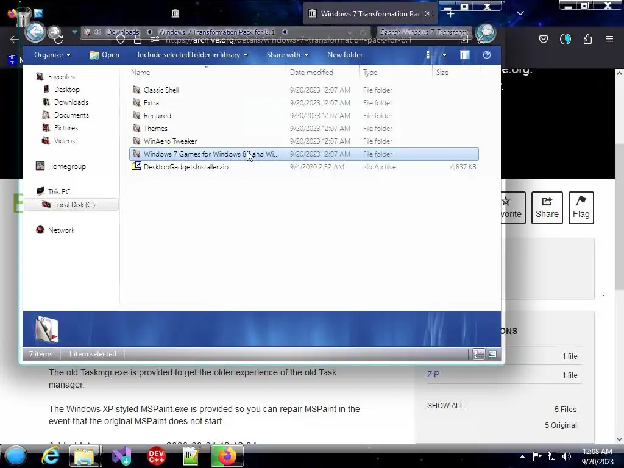Click Explorer's Forward navigation arrow
The height and width of the screenshot is (468, 624).
(x=54, y=32)
